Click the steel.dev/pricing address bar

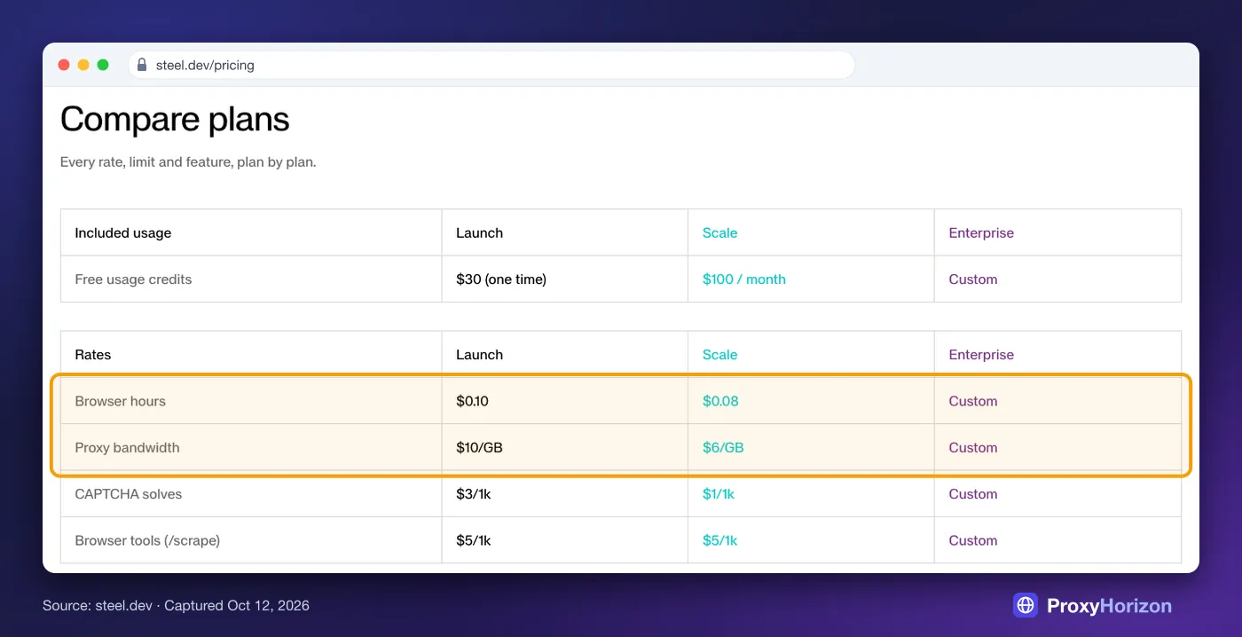click(491, 65)
